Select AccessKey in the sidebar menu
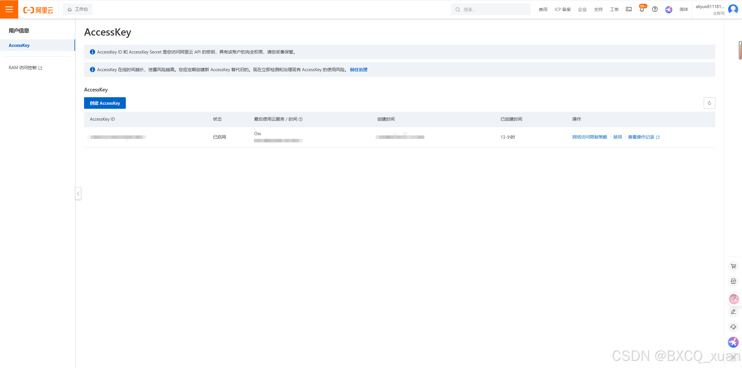 19,45
